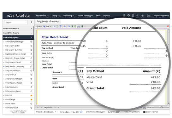The width and height of the screenshot is (172, 118).
Task: Go to last page of the report
Action: 58,108
